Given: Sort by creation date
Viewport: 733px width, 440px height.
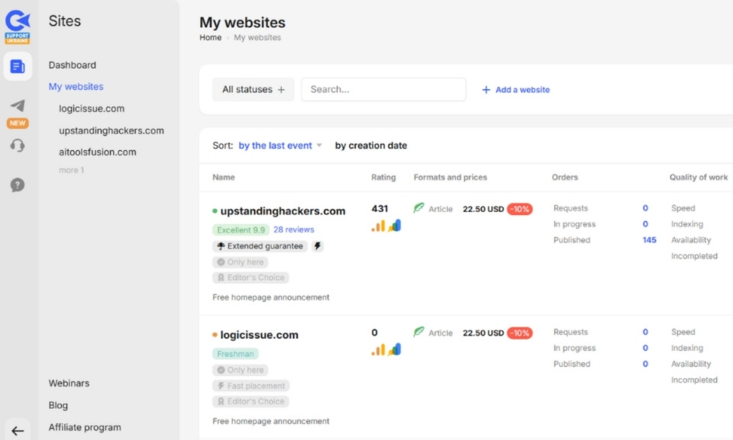Looking at the screenshot, I should coord(371,146).
